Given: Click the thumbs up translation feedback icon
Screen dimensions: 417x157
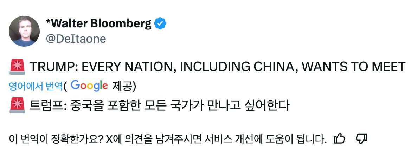Looking at the screenshot, I should click(339, 139).
